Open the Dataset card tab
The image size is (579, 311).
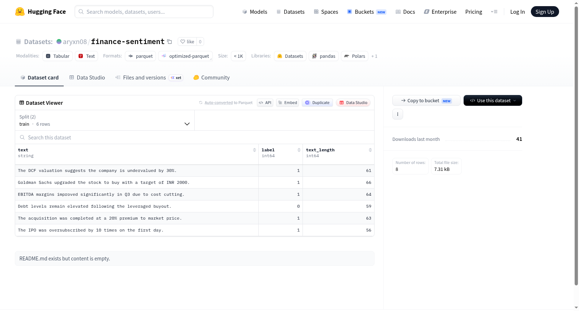tap(39, 78)
